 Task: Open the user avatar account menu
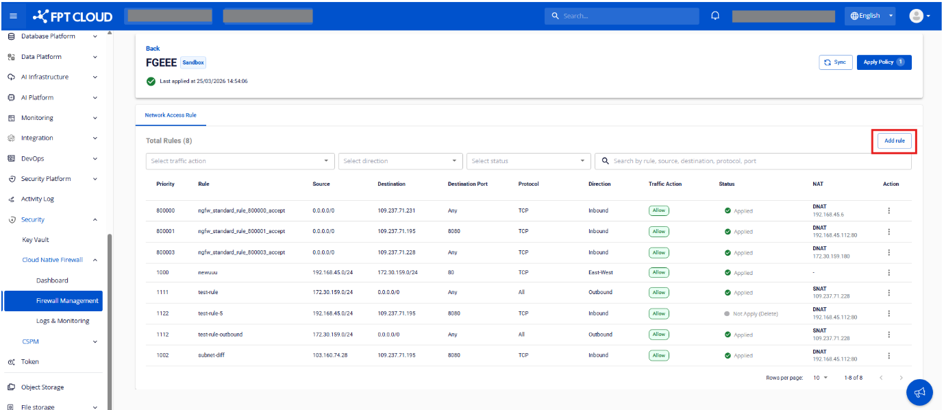point(919,16)
